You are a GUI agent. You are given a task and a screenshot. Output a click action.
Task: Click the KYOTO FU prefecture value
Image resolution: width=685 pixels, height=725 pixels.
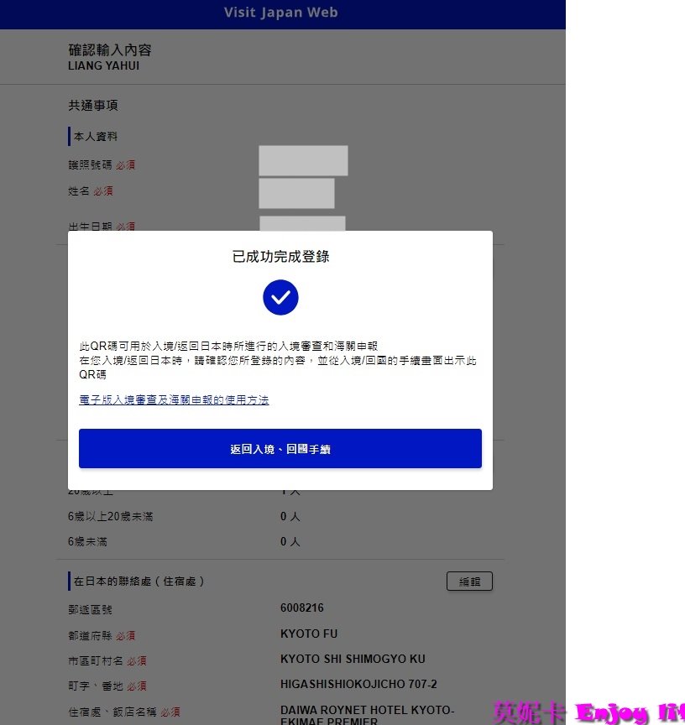coord(309,634)
